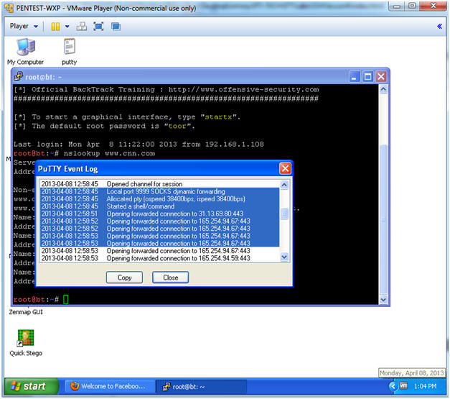Select the putty desktop icon
450x399 pixels.
[70, 52]
